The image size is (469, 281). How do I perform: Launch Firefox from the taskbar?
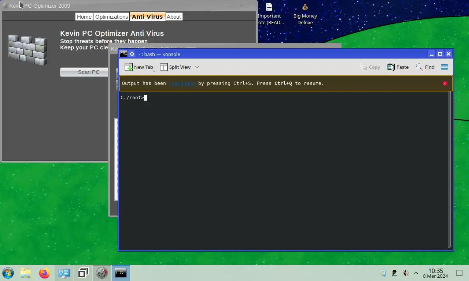tap(44, 273)
